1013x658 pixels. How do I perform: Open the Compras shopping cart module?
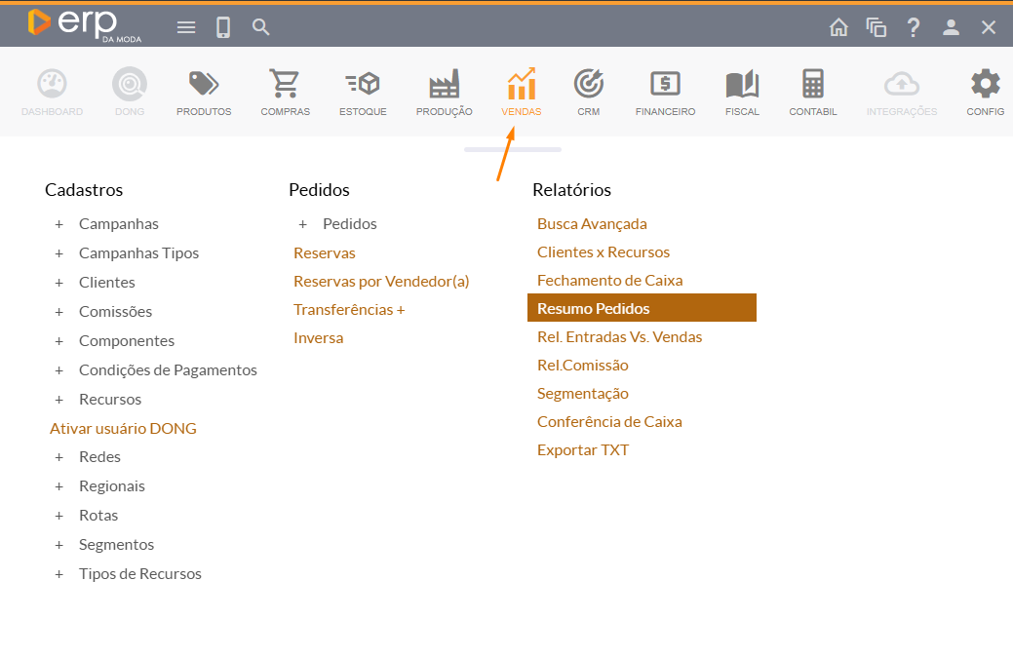pyautogui.click(x=285, y=85)
